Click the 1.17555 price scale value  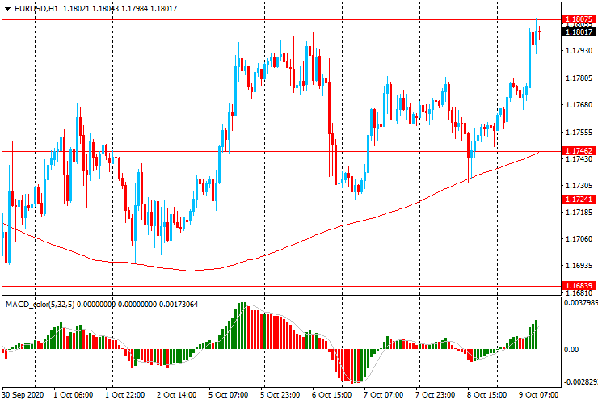[579, 132]
